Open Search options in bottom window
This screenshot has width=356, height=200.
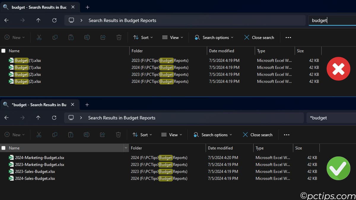(212, 135)
